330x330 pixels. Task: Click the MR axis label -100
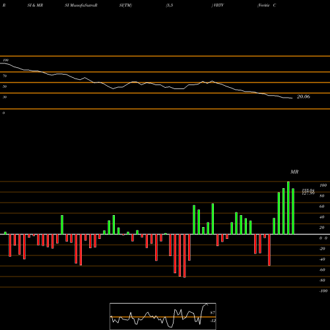(x=323, y=291)
